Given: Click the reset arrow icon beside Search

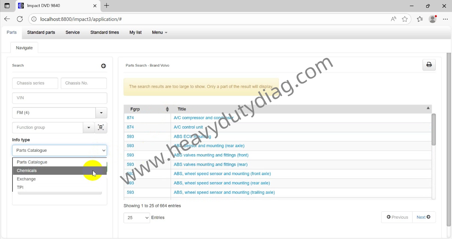Looking at the screenshot, I should 104,66.
